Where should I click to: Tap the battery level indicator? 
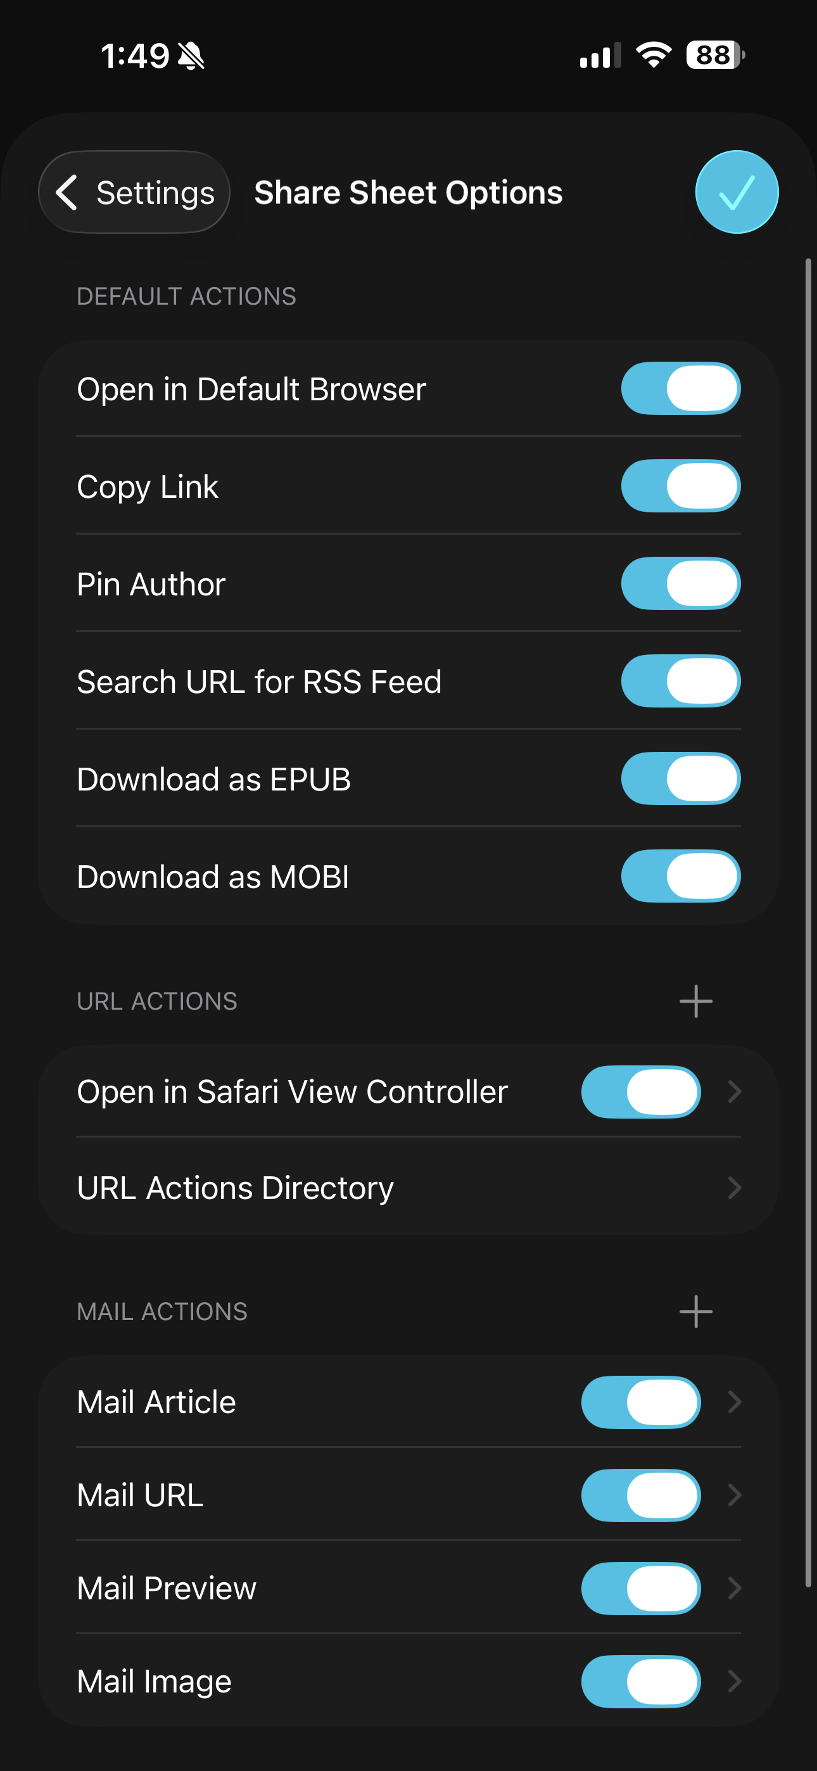tap(714, 55)
